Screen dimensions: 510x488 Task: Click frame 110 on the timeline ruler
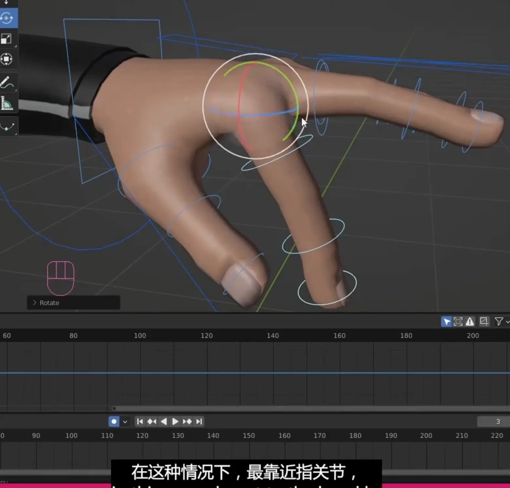[x=107, y=435]
